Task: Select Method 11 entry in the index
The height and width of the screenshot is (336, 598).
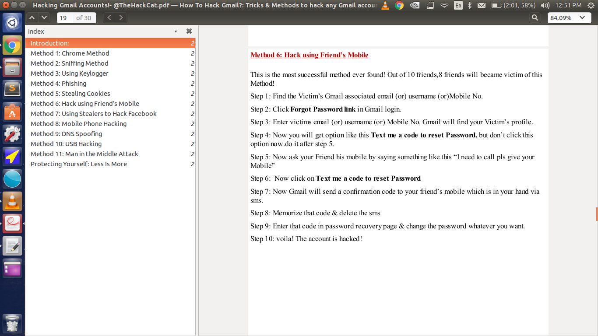Action: pos(110,154)
